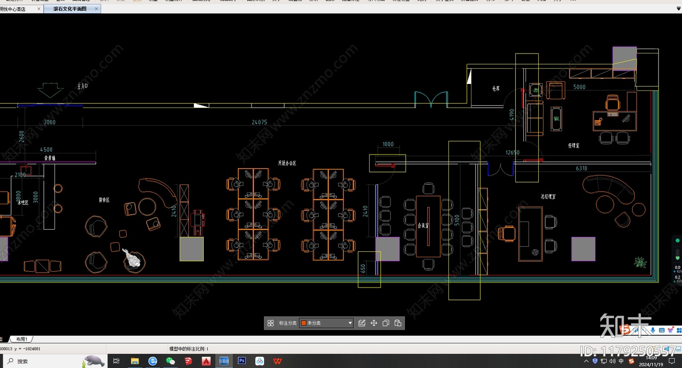The height and width of the screenshot is (368, 682).
Task: Click the orange color swatch beside 未分类
Action: (x=303, y=323)
